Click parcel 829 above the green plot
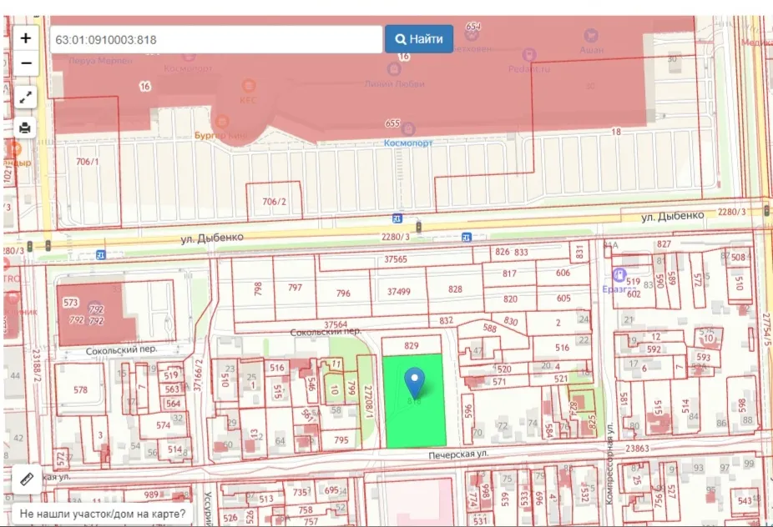 [x=411, y=345]
